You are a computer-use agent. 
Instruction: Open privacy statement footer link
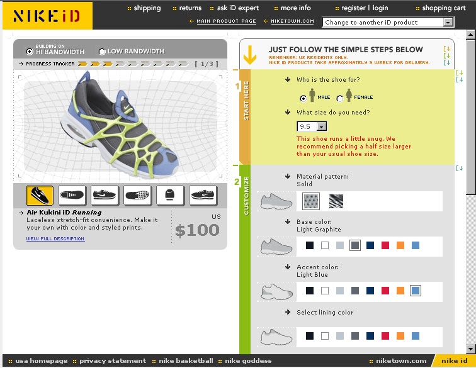click(x=113, y=360)
